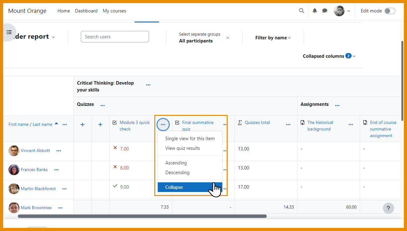Choose Single view for this item
Screen dimensions: 407x231
point(190,139)
